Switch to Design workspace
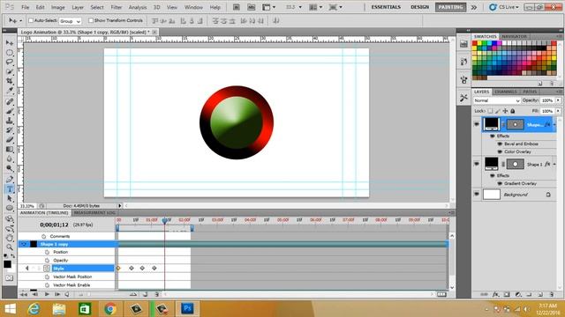The width and height of the screenshot is (565, 317). [420, 7]
